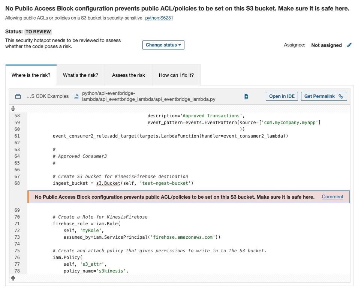Click the Open in IDE button

[282, 96]
